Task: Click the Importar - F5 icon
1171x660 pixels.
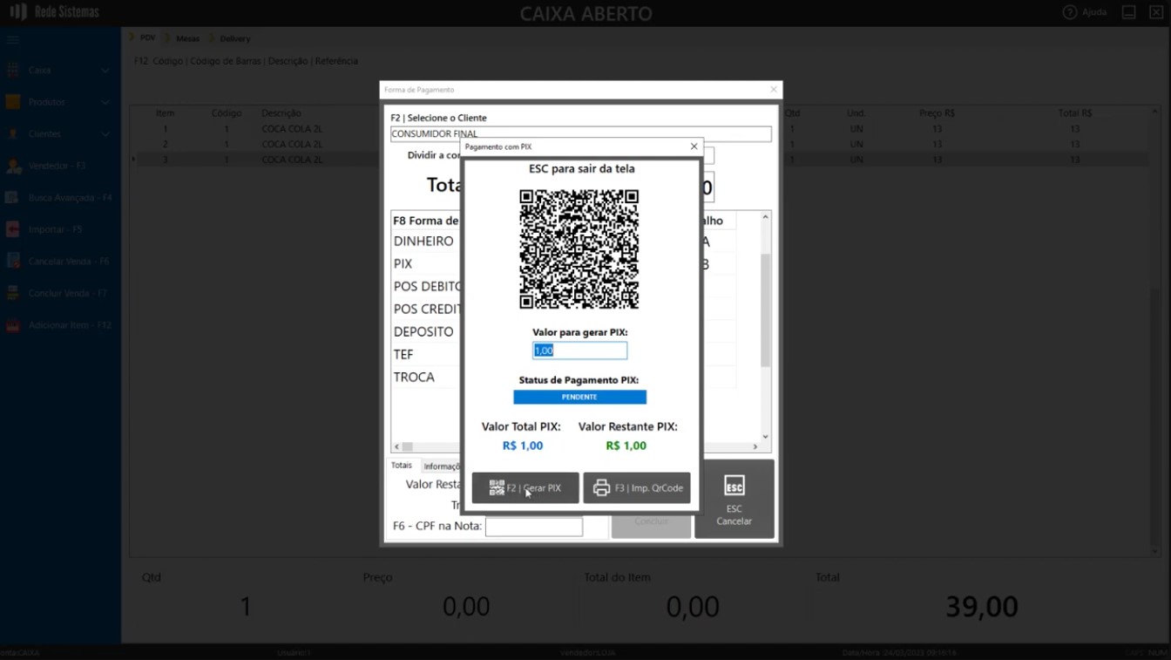Action: click(x=13, y=229)
